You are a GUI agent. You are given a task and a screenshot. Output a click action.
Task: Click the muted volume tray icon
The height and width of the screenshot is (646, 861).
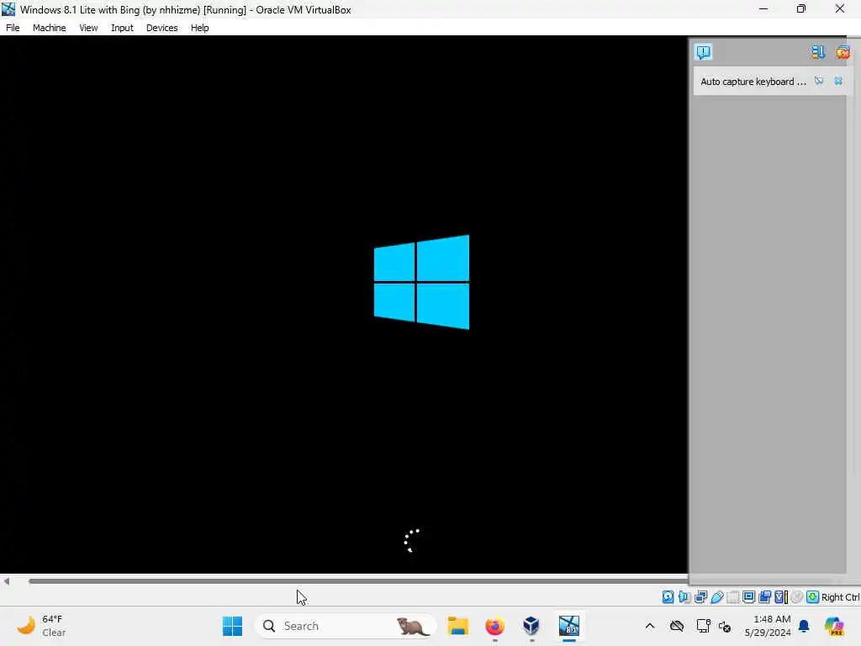[725, 626]
